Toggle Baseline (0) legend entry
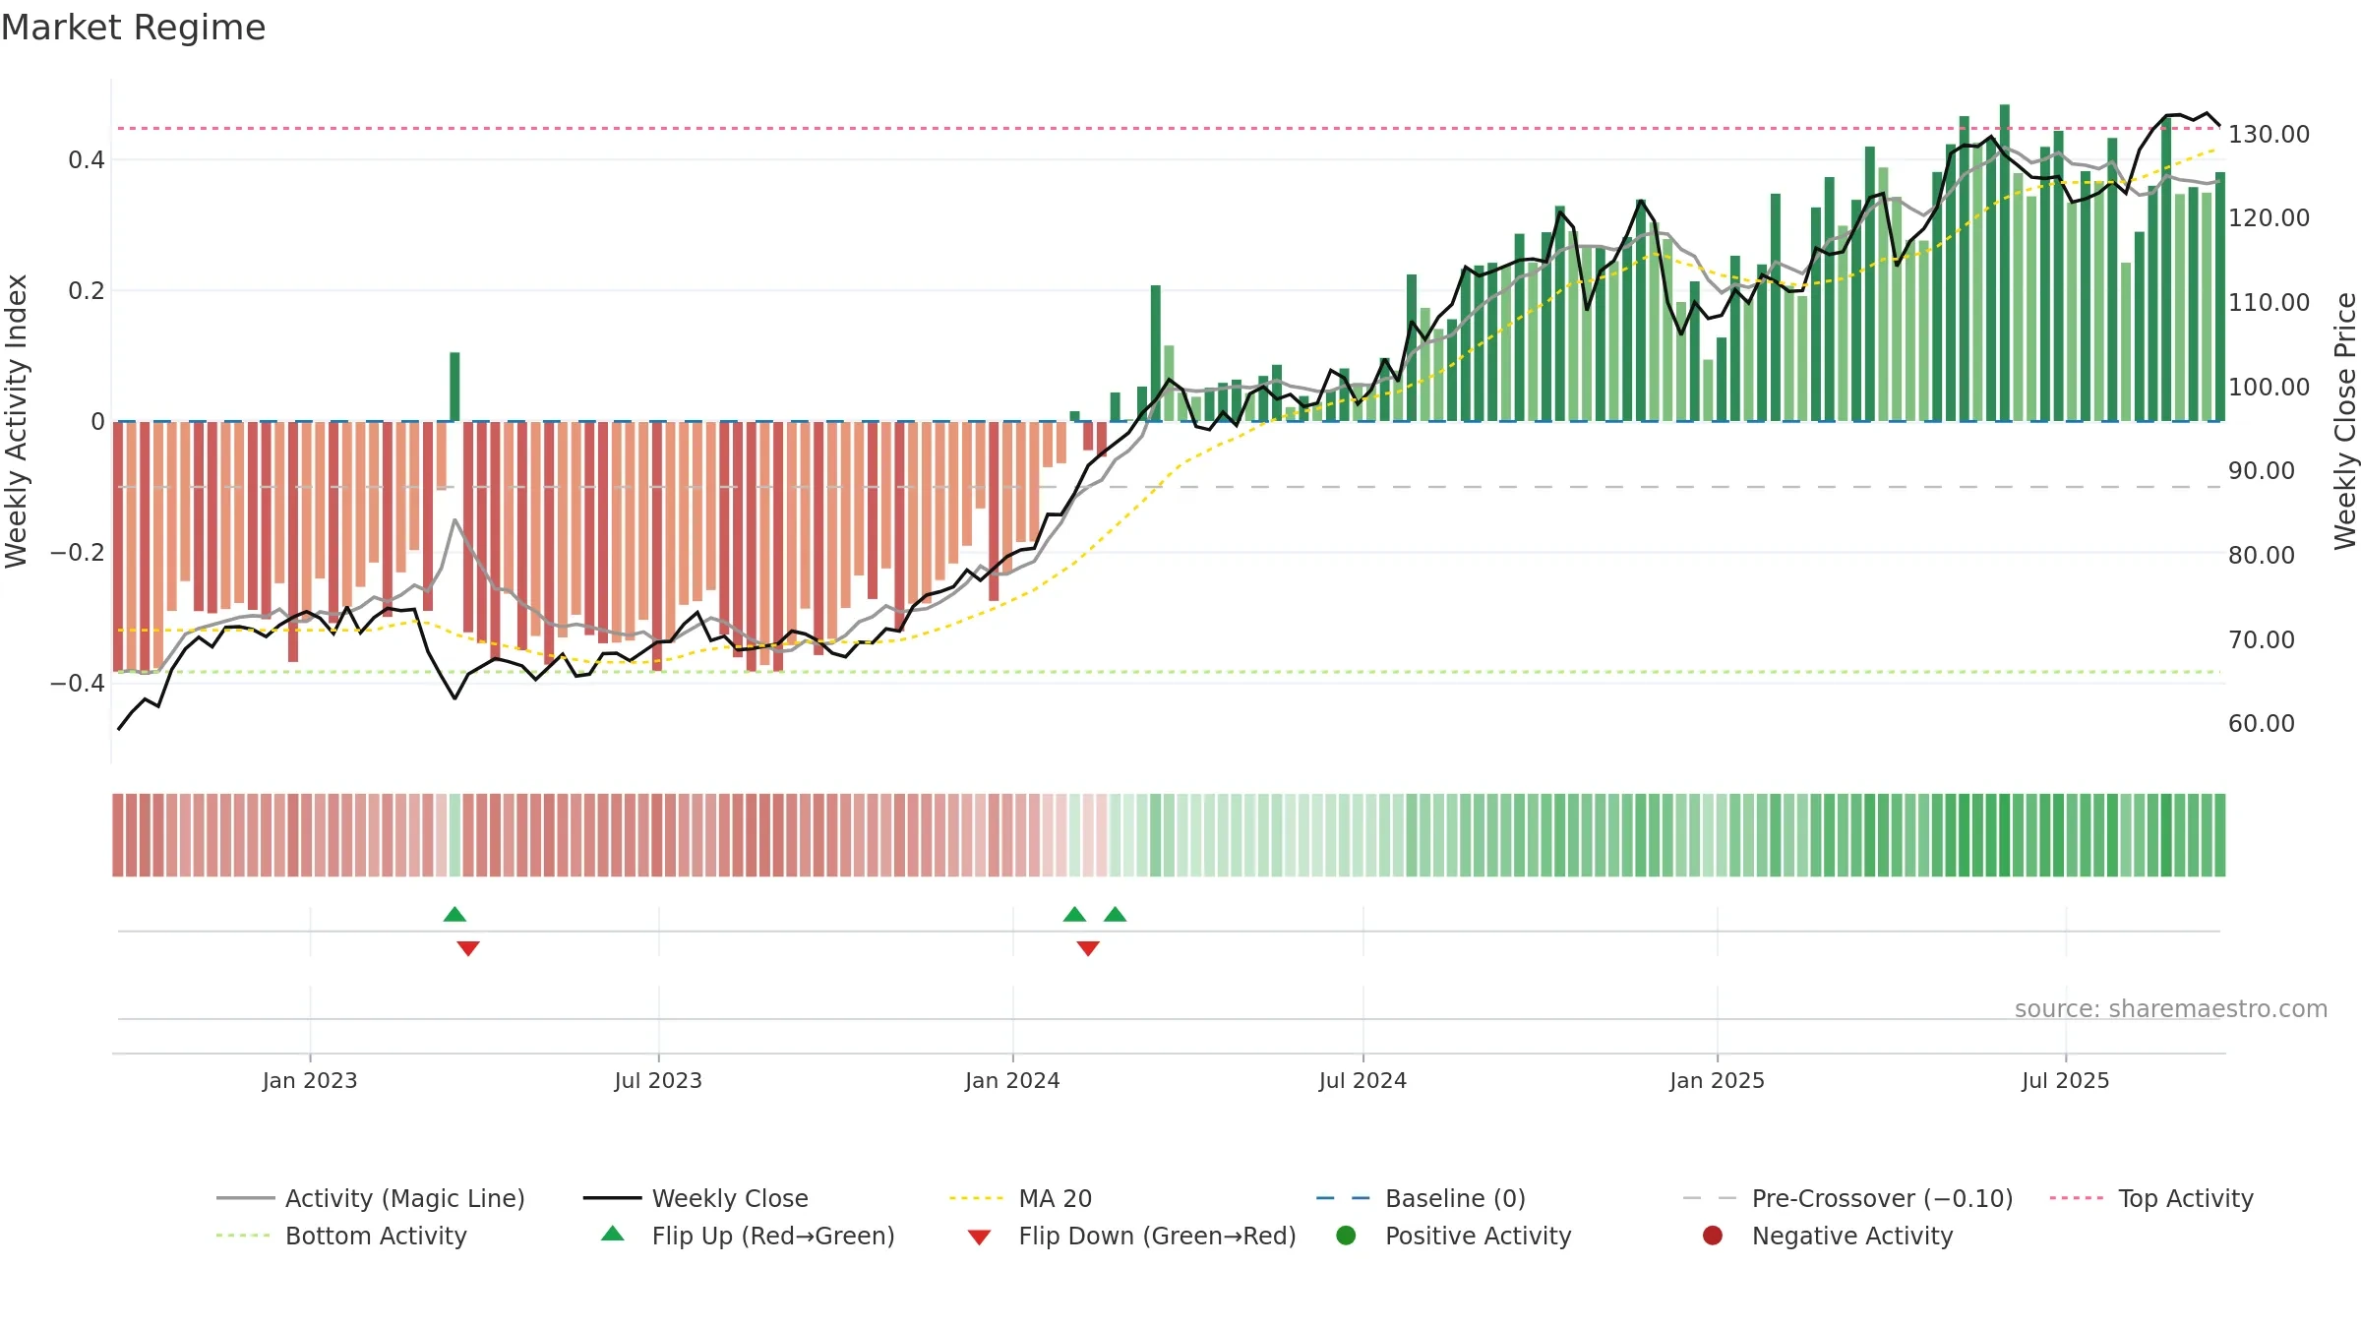 pyautogui.click(x=1422, y=1198)
